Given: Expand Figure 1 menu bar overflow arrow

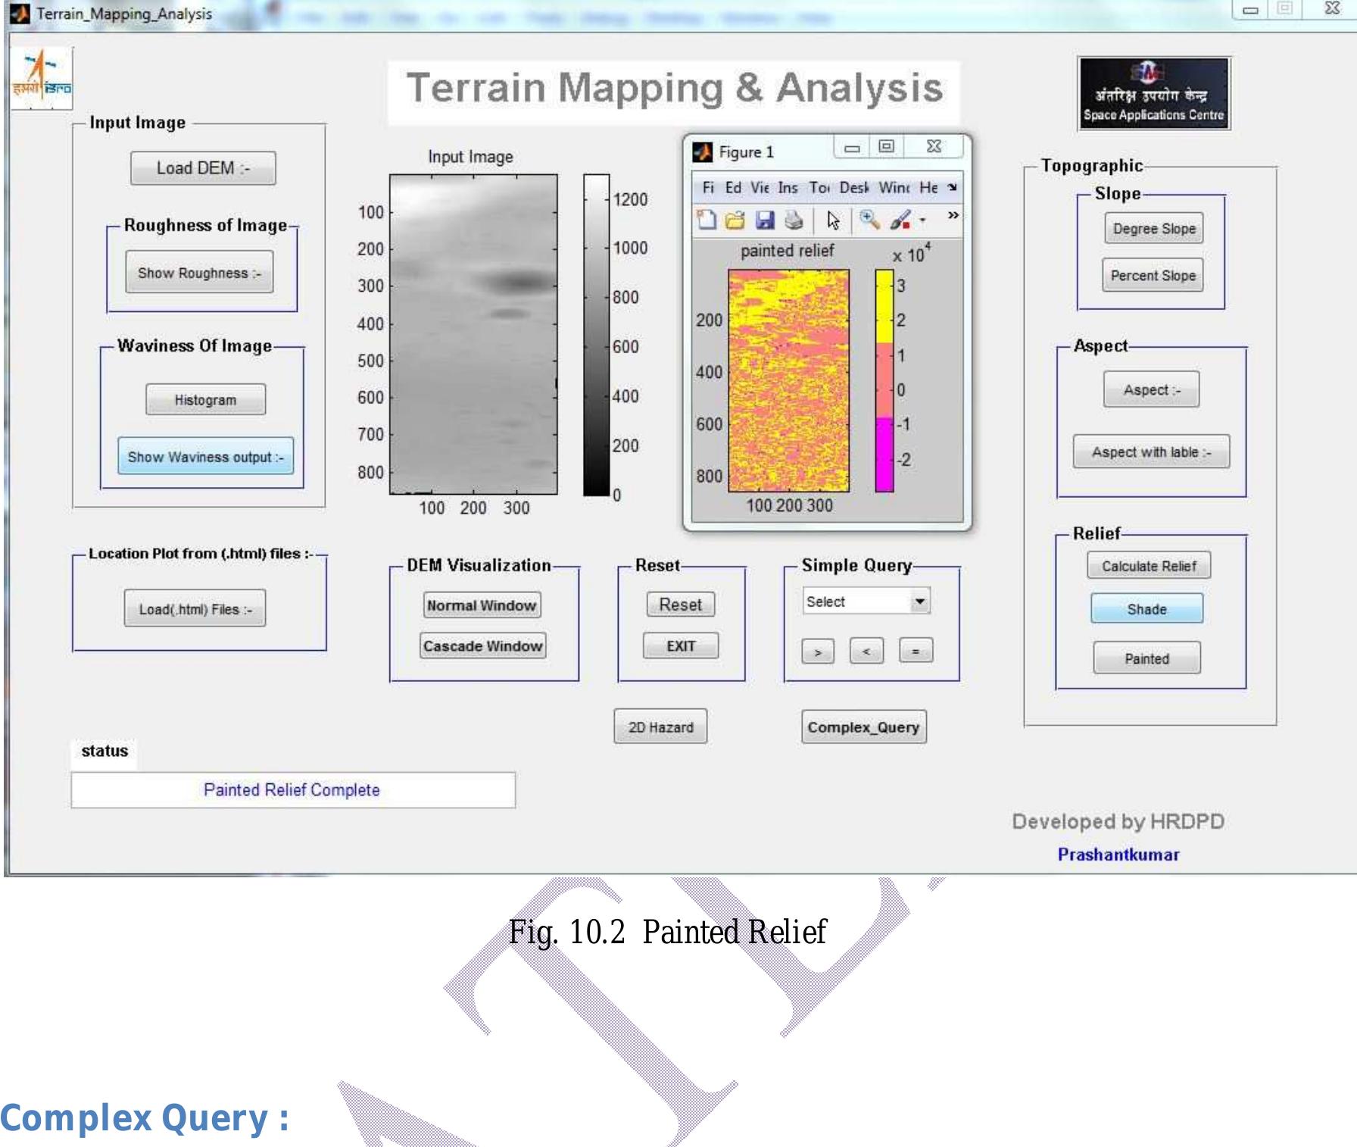Looking at the screenshot, I should click(x=952, y=187).
